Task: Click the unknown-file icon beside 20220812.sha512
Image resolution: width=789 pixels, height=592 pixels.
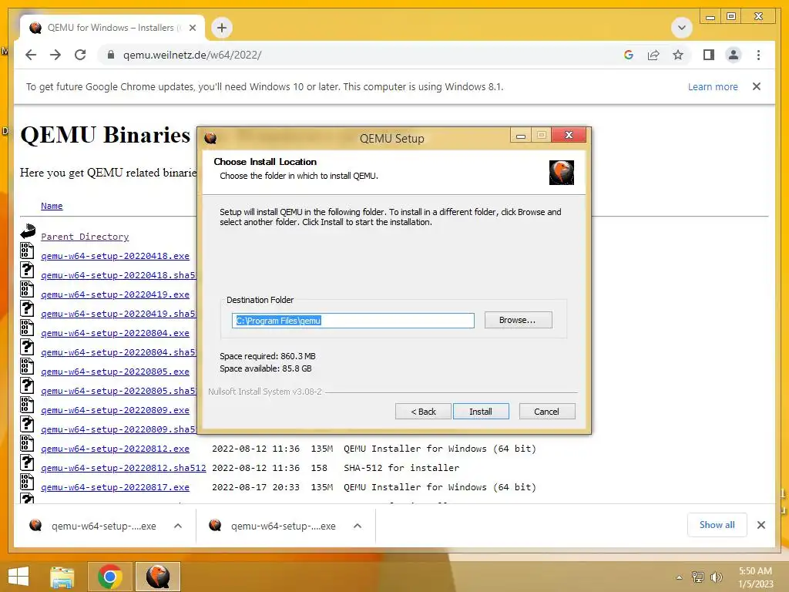Action: coord(27,462)
